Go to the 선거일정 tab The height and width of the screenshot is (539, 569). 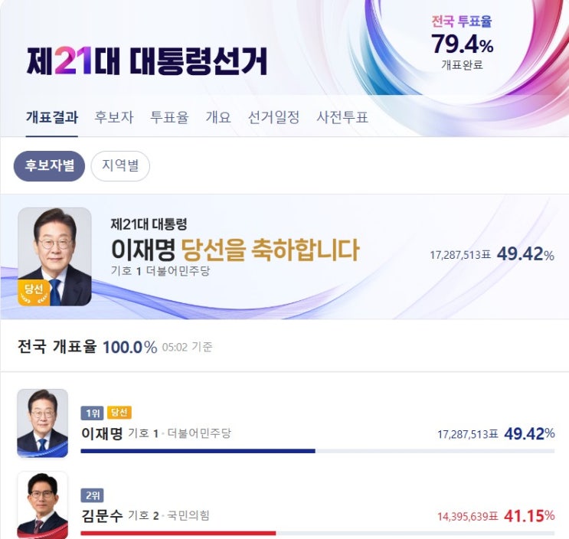tap(273, 118)
